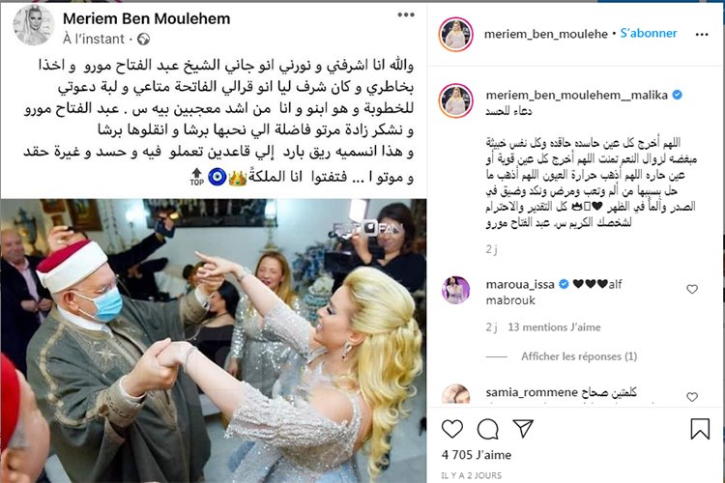Open maroua_issa commenter avatar
Image resolution: width=725 pixels, height=483 pixels.
tap(456, 290)
